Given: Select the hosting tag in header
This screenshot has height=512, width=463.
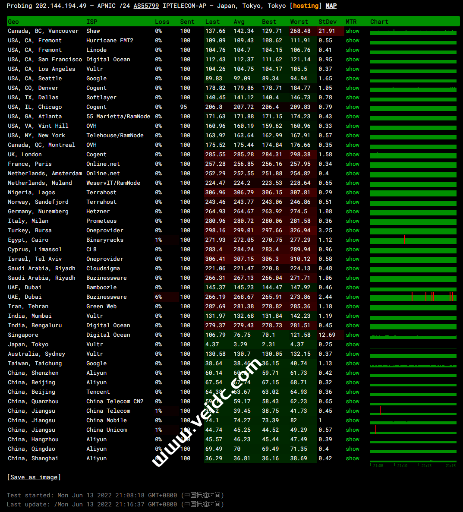Looking at the screenshot, I should click(306, 6).
